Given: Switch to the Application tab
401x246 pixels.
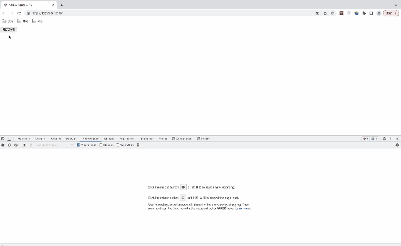Looking at the screenshot, I should point(127,139).
